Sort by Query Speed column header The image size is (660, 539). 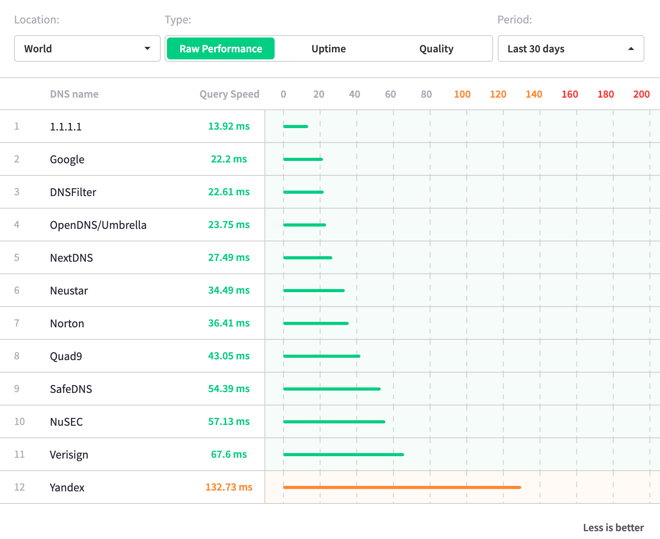coord(229,94)
